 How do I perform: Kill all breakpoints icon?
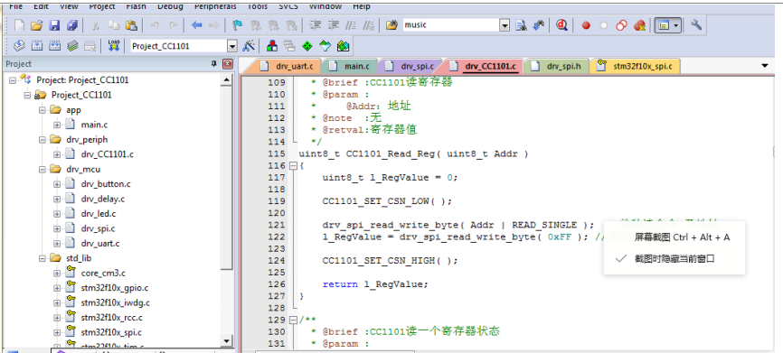(x=639, y=25)
